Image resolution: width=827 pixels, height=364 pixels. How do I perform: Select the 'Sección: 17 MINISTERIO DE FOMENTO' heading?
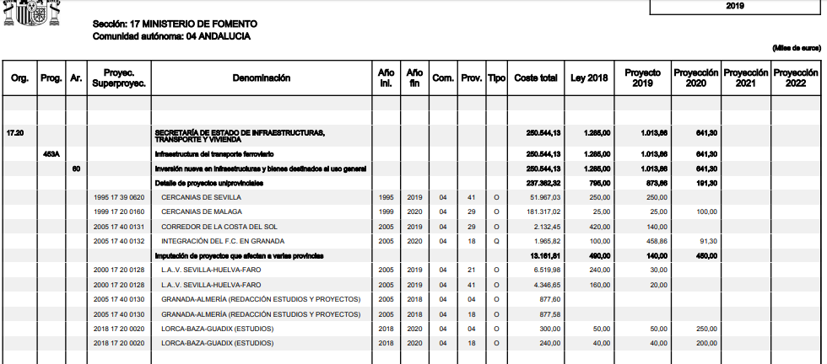click(175, 24)
